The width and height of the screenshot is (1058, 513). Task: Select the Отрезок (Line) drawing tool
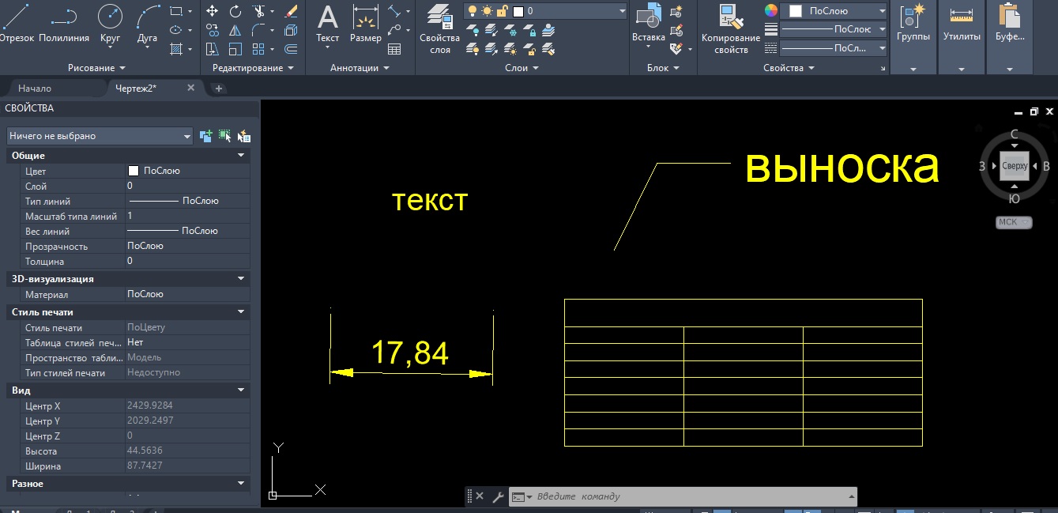(17, 22)
